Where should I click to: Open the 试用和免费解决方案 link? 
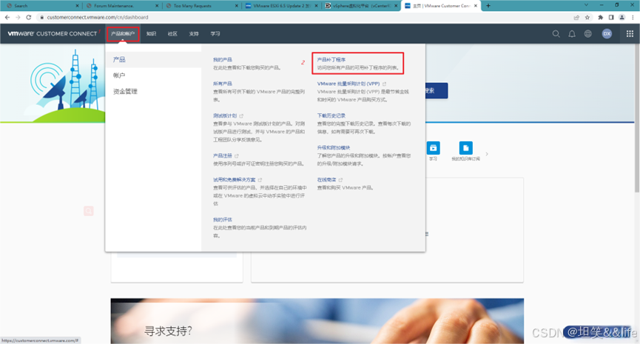[x=235, y=180]
